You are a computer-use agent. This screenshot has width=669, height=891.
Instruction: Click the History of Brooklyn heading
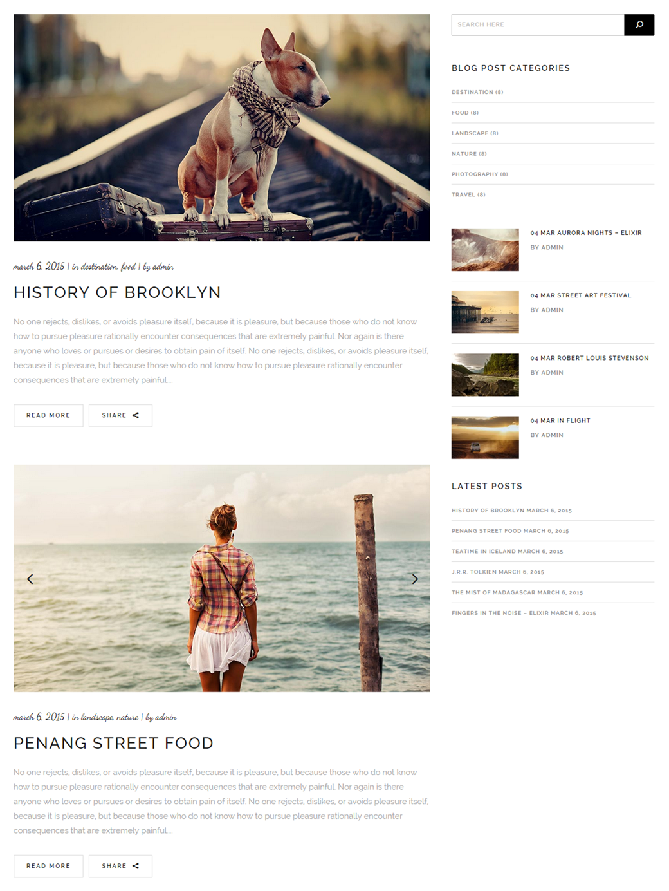117,292
